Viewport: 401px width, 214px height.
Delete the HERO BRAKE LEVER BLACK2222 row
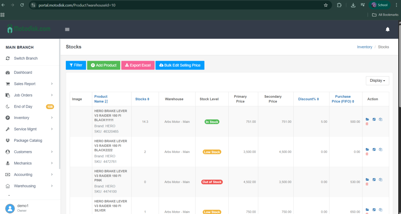click(x=367, y=154)
